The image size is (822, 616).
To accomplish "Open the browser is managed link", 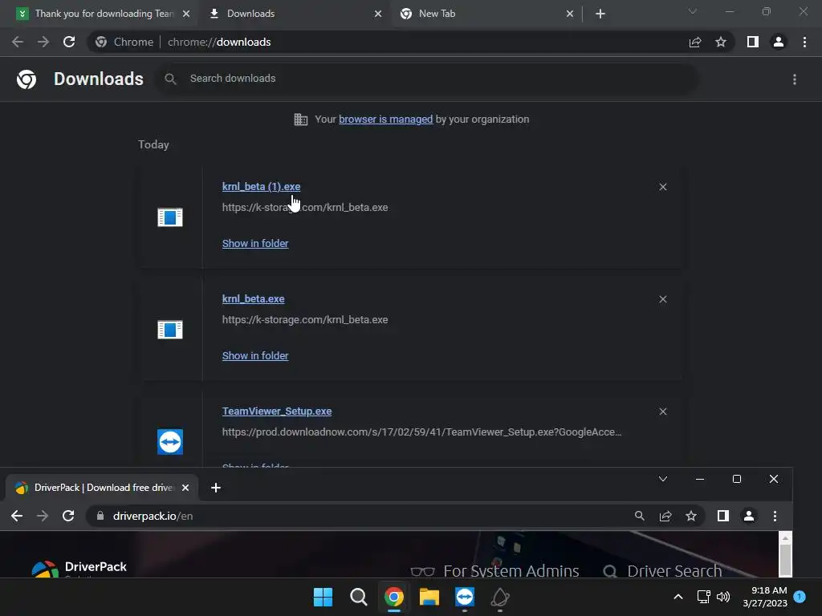I will point(386,120).
